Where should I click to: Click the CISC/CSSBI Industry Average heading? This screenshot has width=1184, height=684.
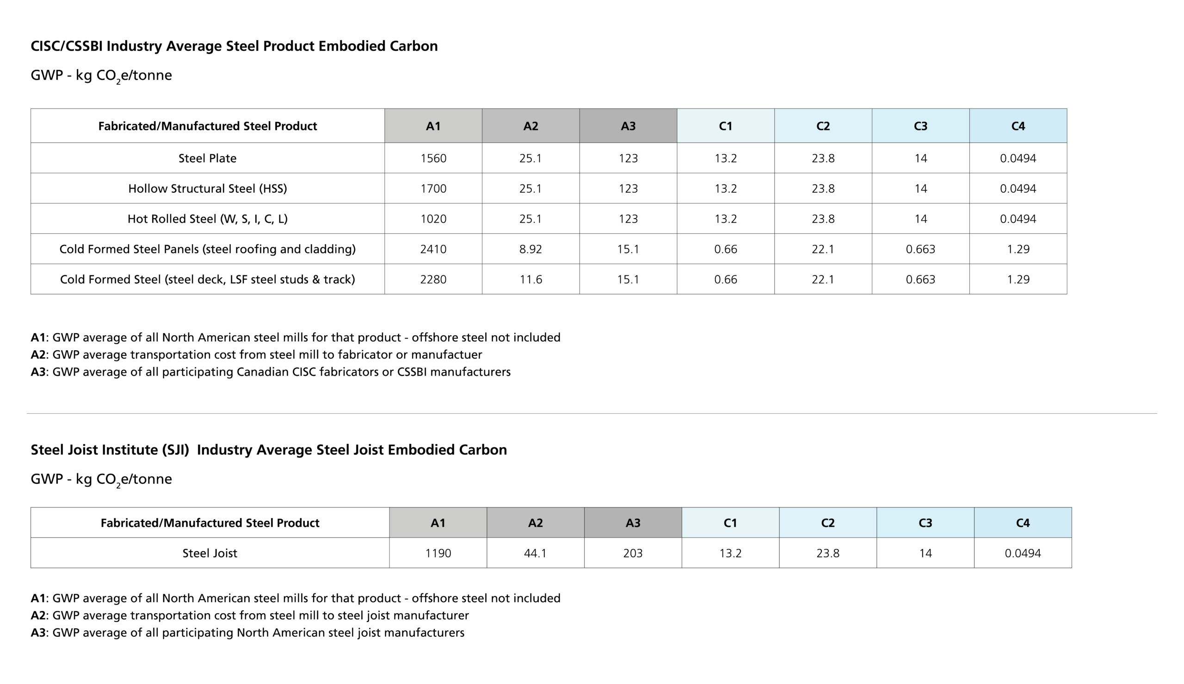234,46
